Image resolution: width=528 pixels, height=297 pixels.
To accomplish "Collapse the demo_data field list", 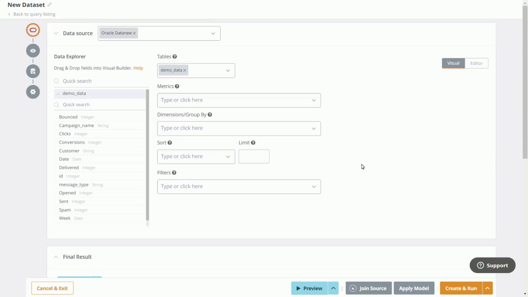I will click(x=58, y=93).
